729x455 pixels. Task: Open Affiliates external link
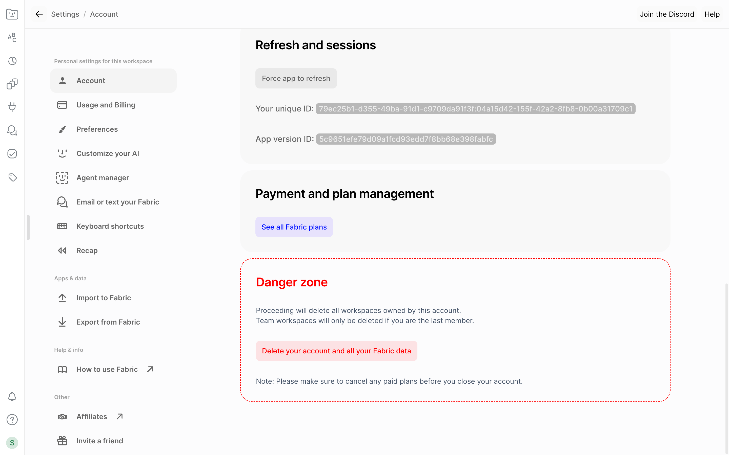coord(113,417)
